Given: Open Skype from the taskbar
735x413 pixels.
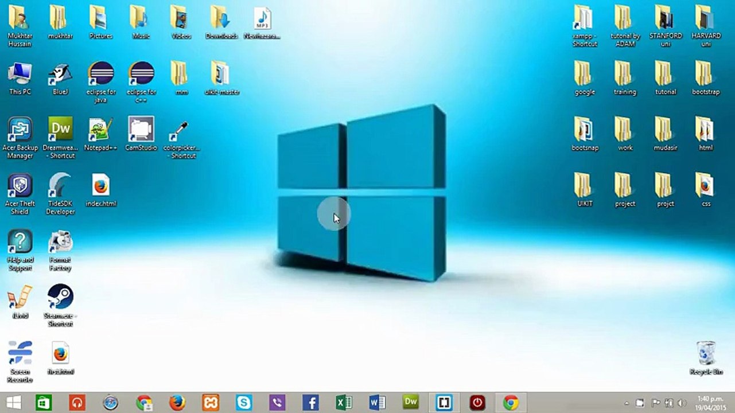Looking at the screenshot, I should coord(244,403).
